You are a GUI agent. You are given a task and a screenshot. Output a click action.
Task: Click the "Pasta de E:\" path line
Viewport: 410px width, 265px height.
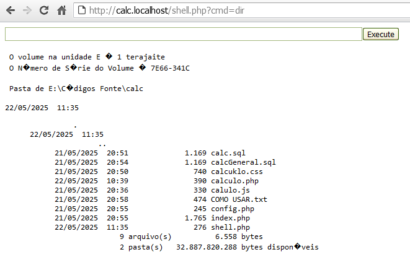click(x=76, y=89)
